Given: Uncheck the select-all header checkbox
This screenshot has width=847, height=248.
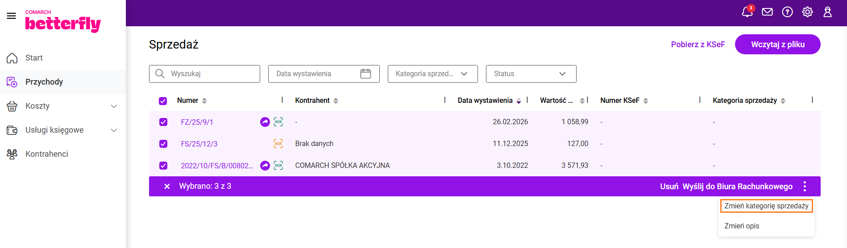Looking at the screenshot, I should point(163,101).
